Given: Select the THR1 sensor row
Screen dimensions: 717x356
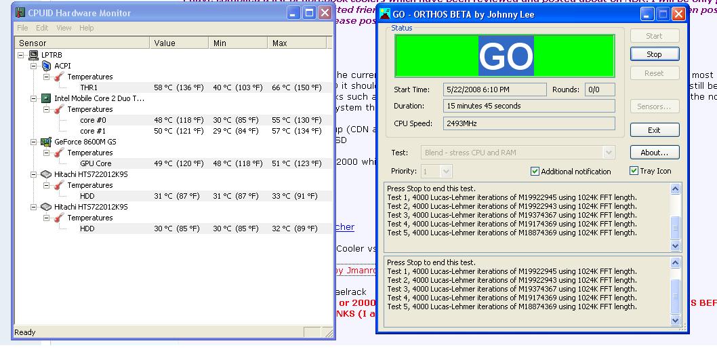Looking at the screenshot, I should (173, 87).
